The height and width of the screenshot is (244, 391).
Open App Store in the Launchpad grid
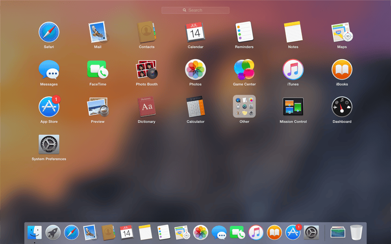coord(49,107)
